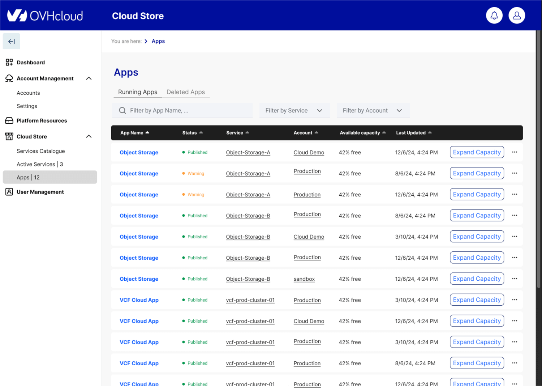This screenshot has height=391, width=542.
Task: Open the Object-Storage-A service link in first row
Action: point(248,153)
